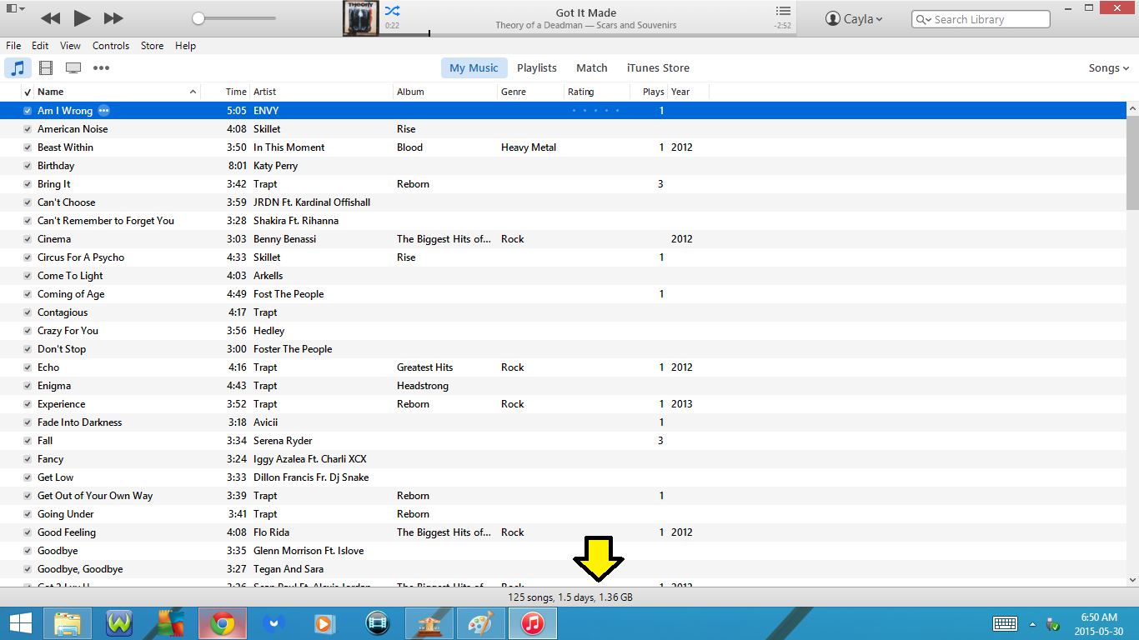
Task: Select the My Music tab
Action: 474,68
